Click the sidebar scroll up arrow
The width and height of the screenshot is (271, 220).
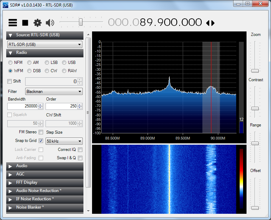88,35
